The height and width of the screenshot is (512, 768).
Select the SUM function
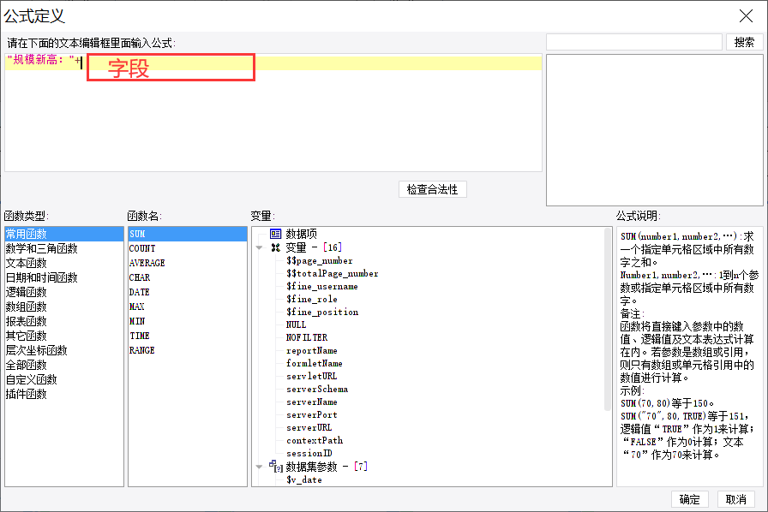click(188, 234)
